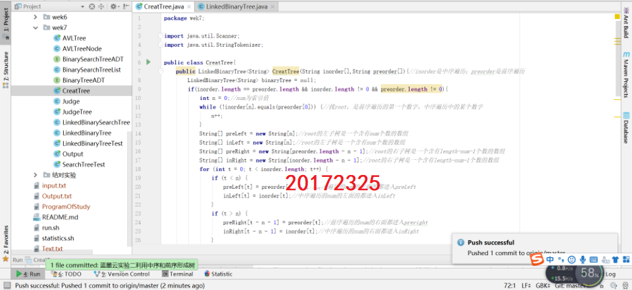The width and height of the screenshot is (632, 290).
Task: Click the collapse all icon in Project header
Action: point(101,6)
